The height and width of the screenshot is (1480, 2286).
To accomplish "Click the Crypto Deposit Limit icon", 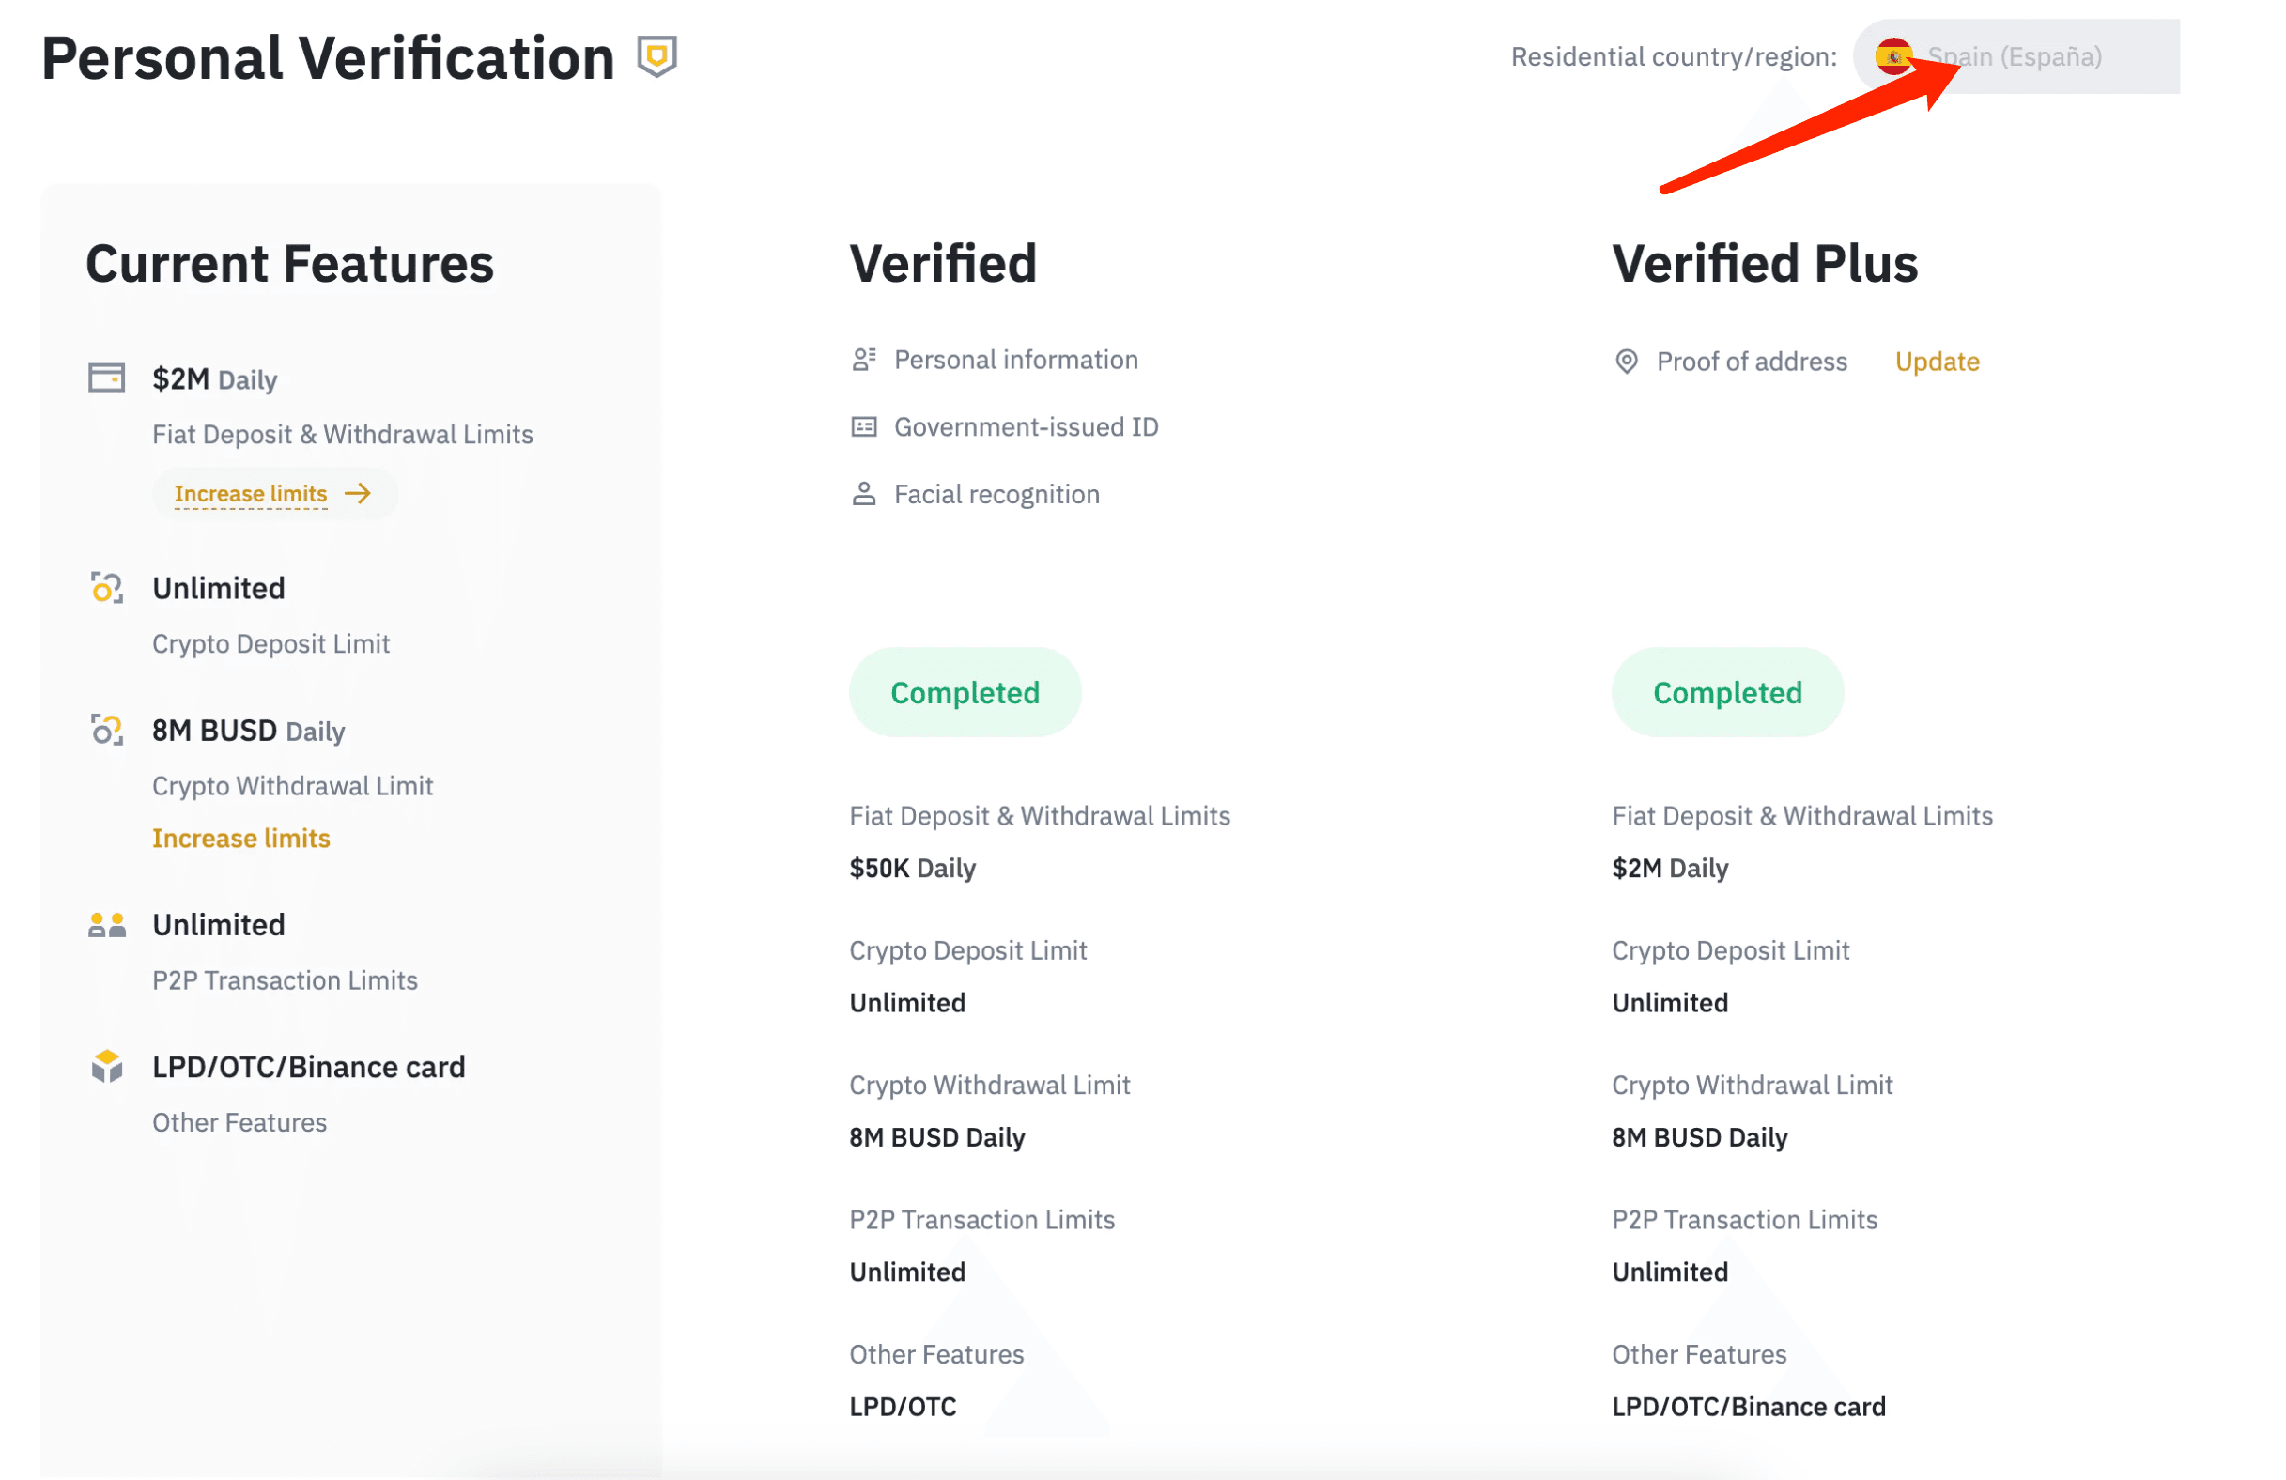I will 107,588.
